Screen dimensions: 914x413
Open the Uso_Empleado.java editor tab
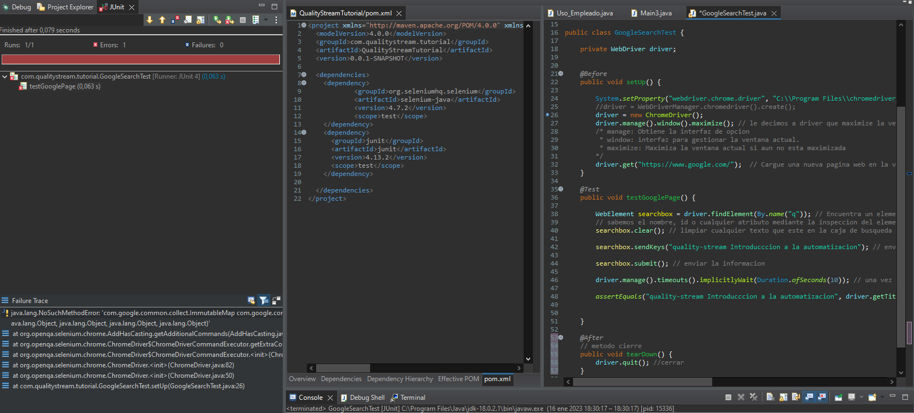point(584,13)
